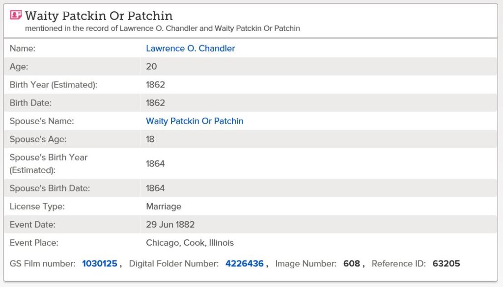Open the Waity Patckin Or Patchin spouse link
This screenshot has height=287, width=503.
click(x=195, y=121)
